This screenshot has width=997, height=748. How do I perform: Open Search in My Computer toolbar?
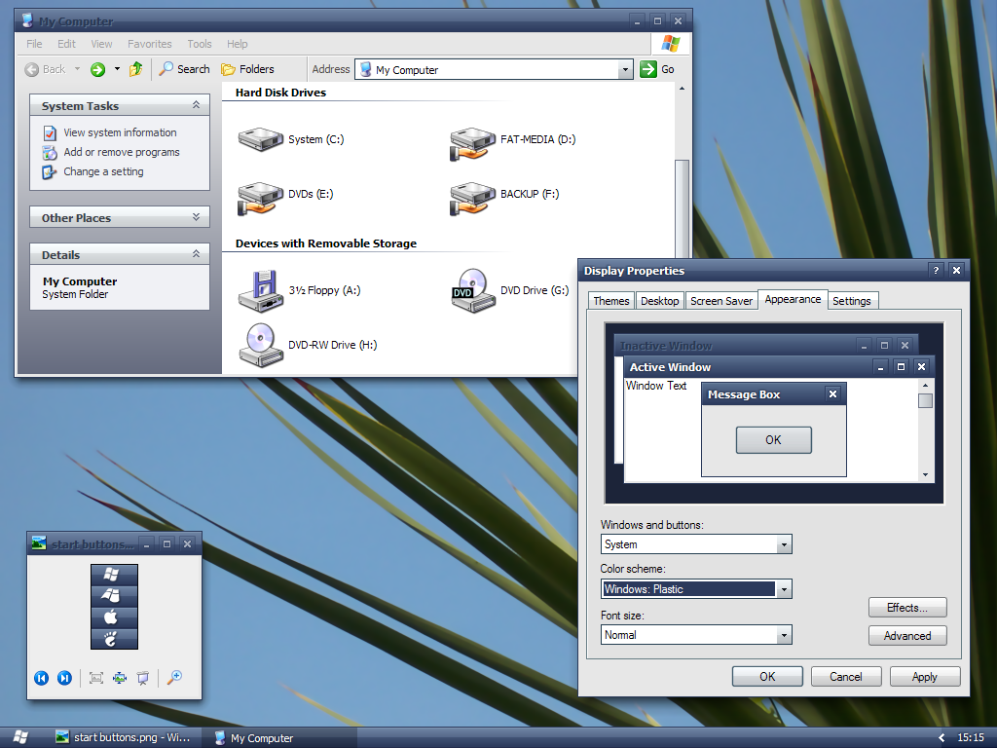click(x=184, y=69)
